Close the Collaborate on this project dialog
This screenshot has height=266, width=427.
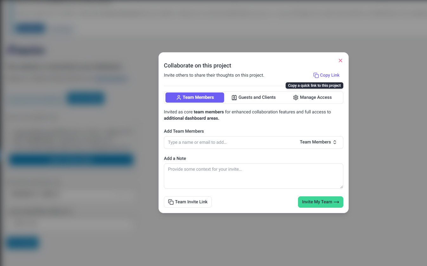[x=340, y=60]
